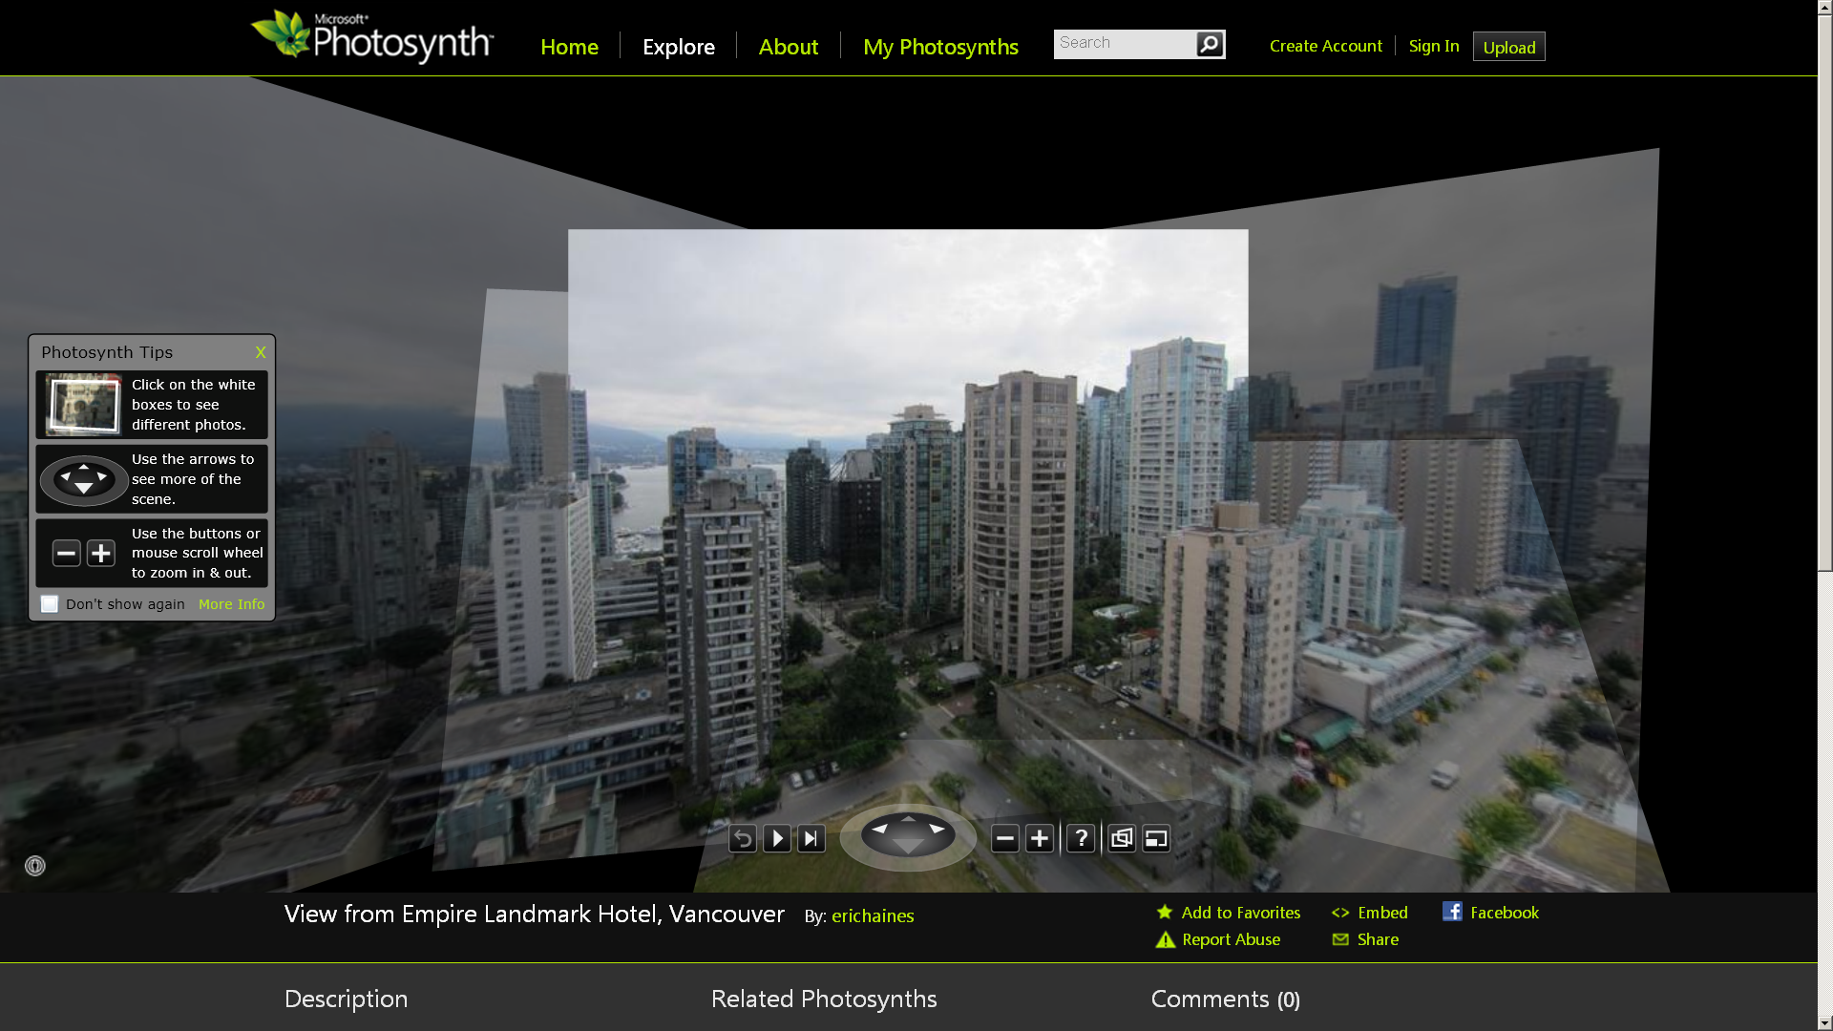Click the Report Abuse text link

[1231, 939]
